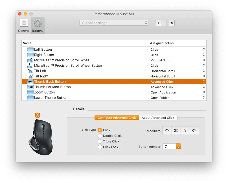Viewport: 228px width, 183px height.
Task: Select the Lower Thumb Button row name
Action: click(51, 98)
